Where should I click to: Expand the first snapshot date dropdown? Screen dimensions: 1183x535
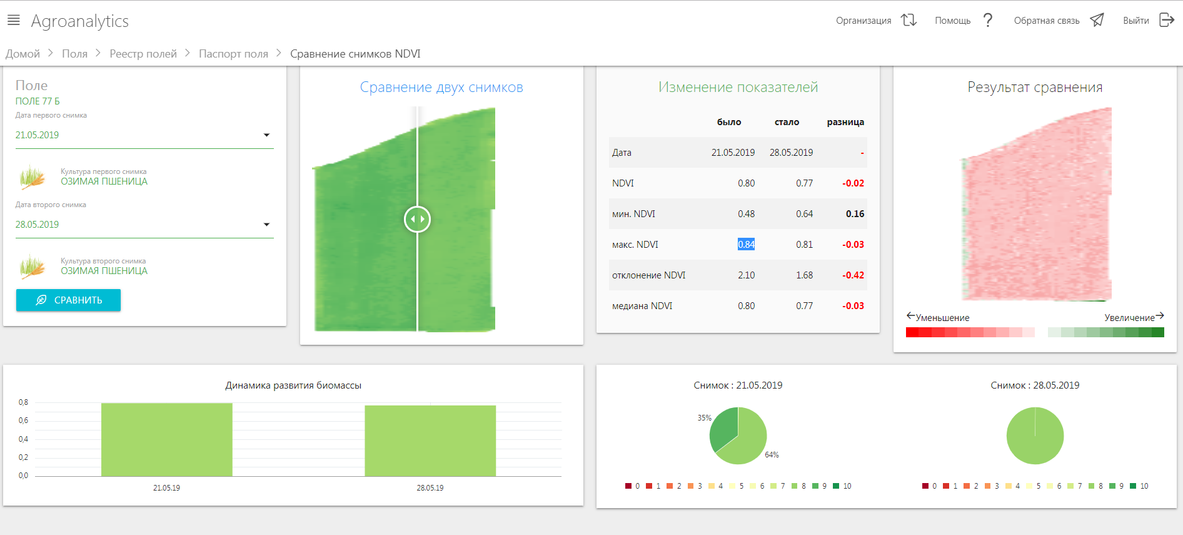tap(266, 135)
